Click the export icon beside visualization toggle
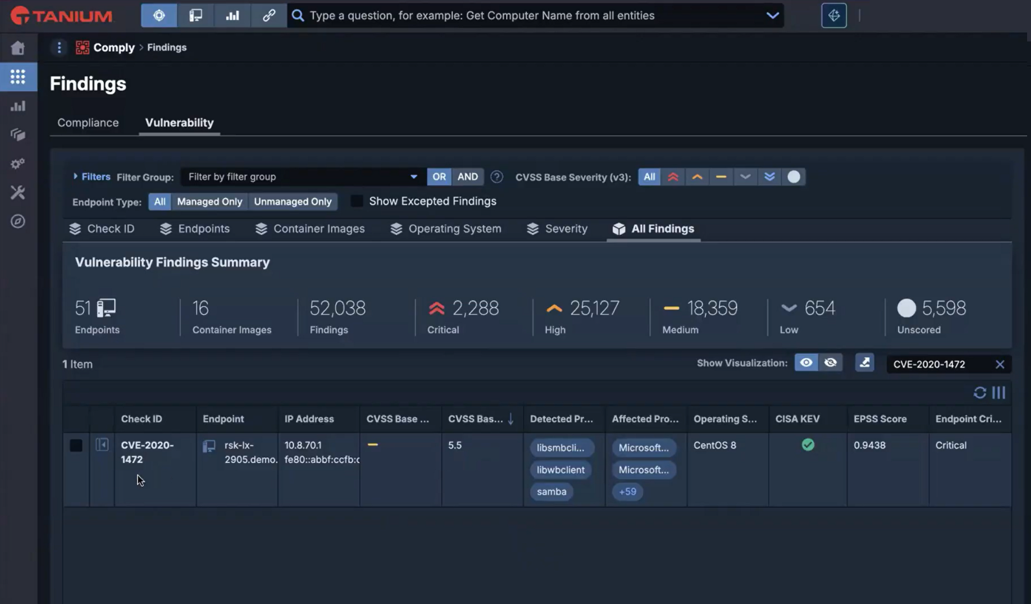Image resolution: width=1031 pixels, height=604 pixels. [864, 363]
